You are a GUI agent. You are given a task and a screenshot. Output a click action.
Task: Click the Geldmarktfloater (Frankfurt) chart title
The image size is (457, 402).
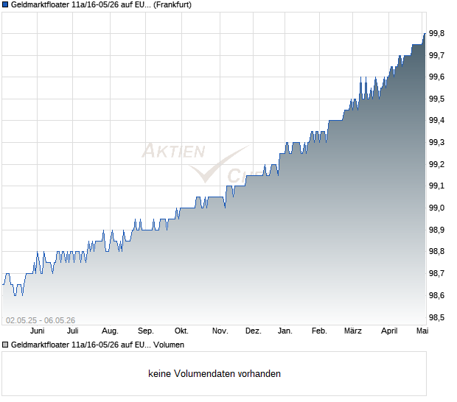(x=101, y=5)
